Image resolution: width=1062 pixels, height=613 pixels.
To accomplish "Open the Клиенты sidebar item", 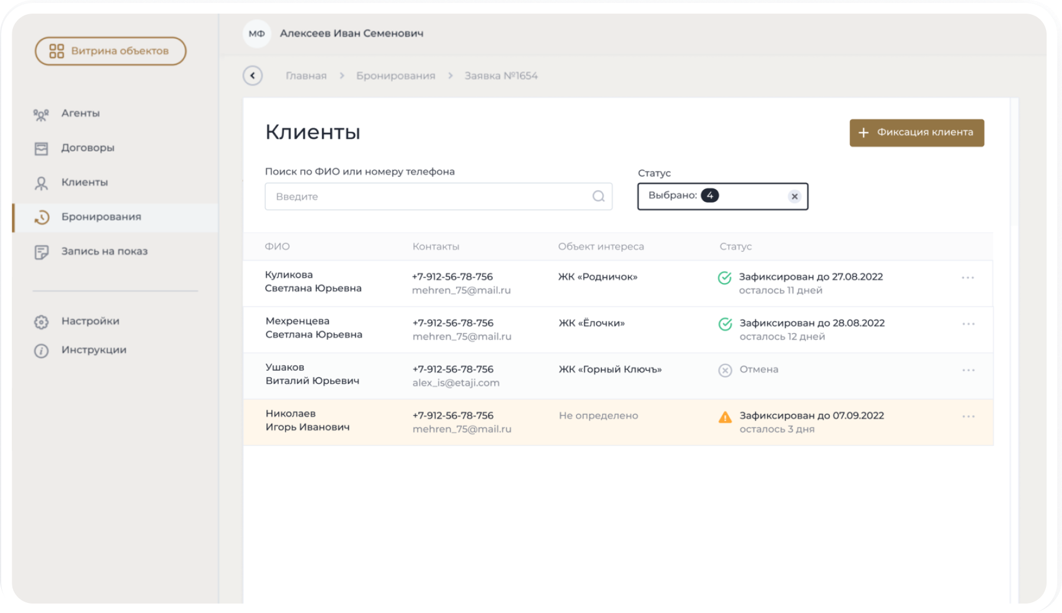I will click(84, 182).
